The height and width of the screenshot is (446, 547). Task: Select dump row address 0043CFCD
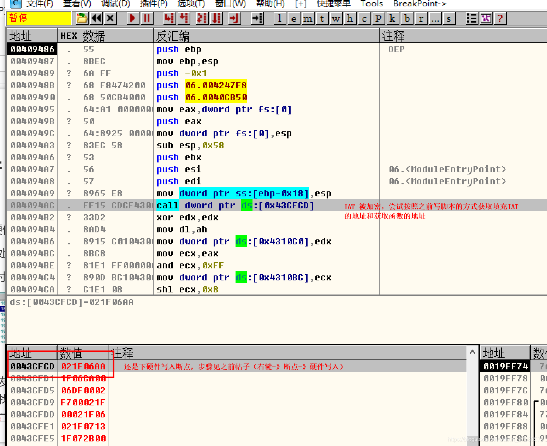pos(32,366)
